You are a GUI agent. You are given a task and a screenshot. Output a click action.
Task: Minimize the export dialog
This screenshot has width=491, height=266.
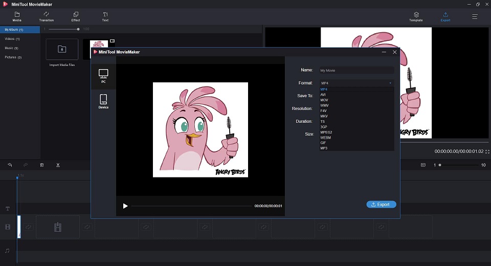[384, 52]
